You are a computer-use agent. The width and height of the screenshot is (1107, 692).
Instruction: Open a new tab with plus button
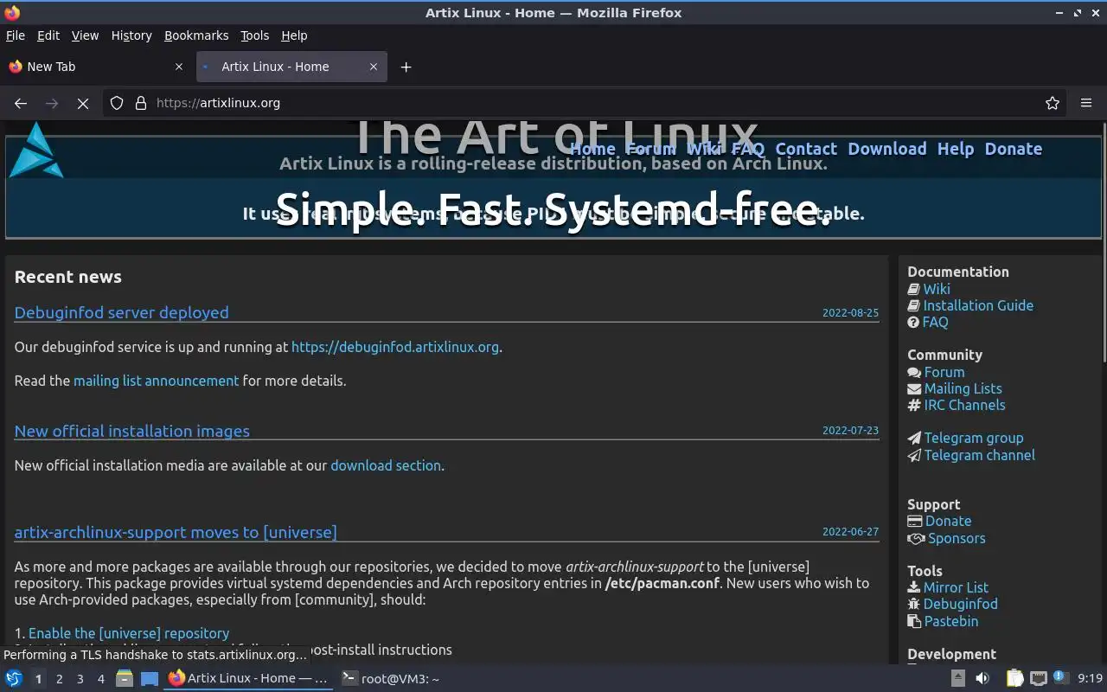pos(406,67)
